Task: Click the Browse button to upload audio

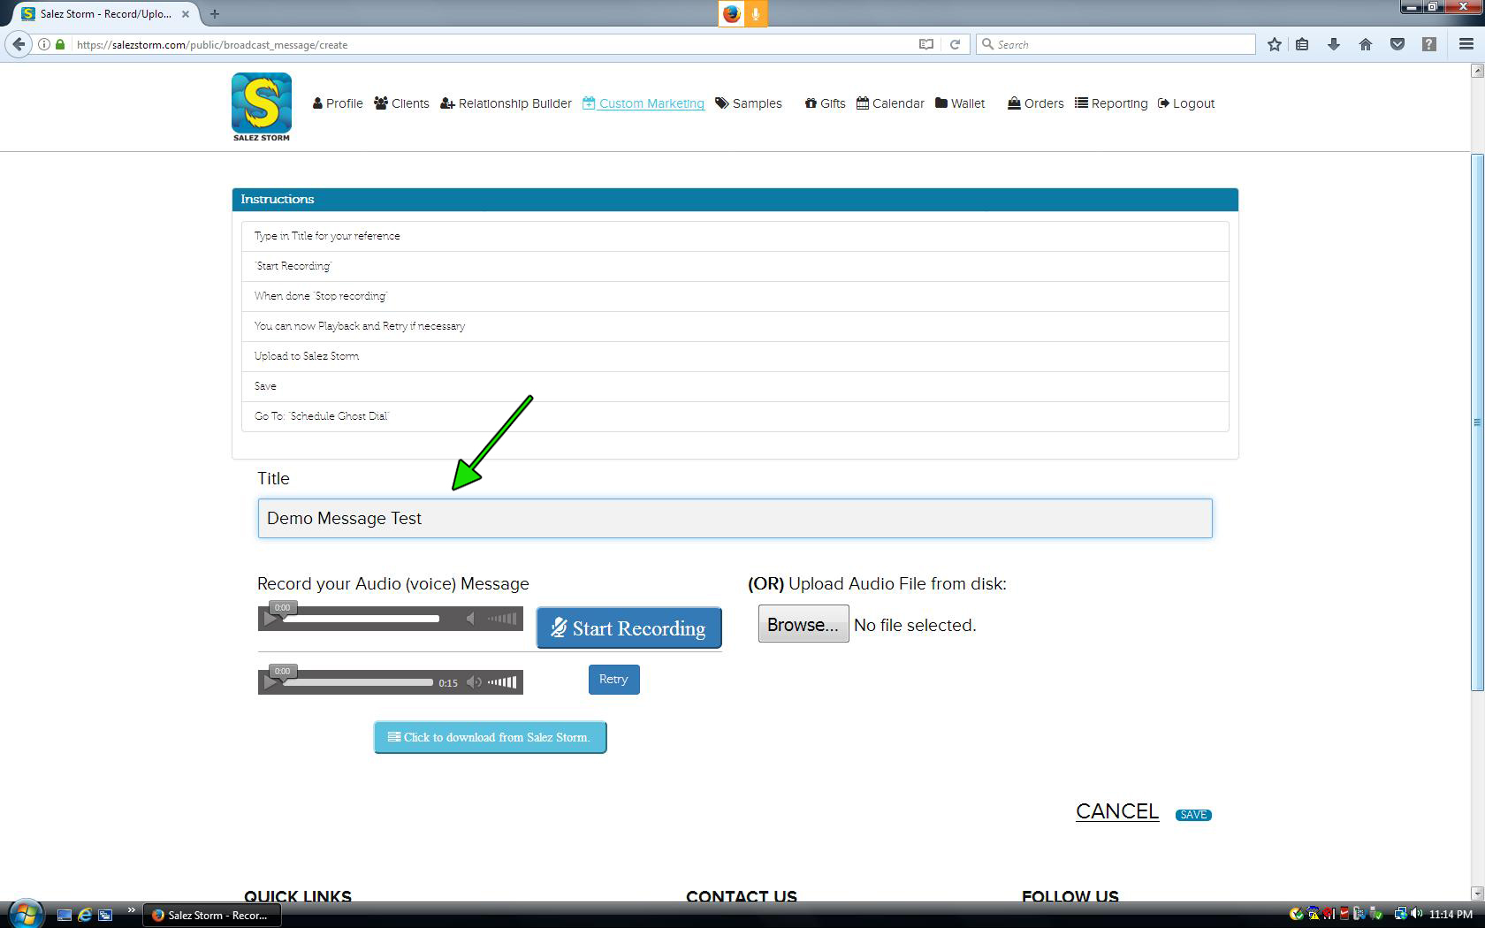Action: click(x=803, y=624)
